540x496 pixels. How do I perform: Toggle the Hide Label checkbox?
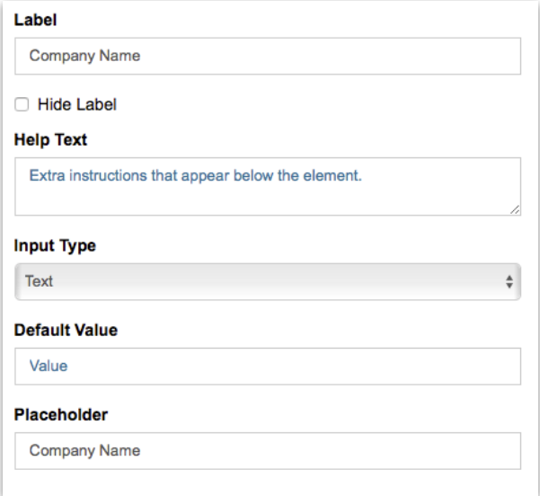pos(22,105)
